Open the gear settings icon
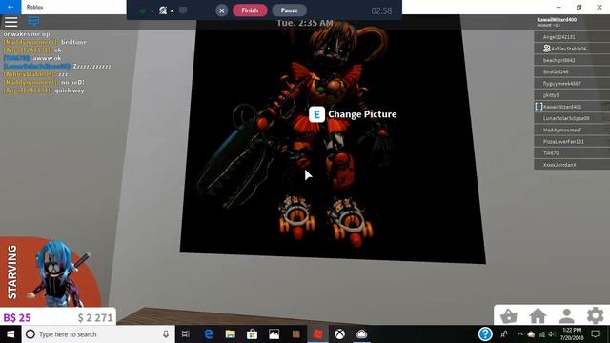 pos(595,315)
